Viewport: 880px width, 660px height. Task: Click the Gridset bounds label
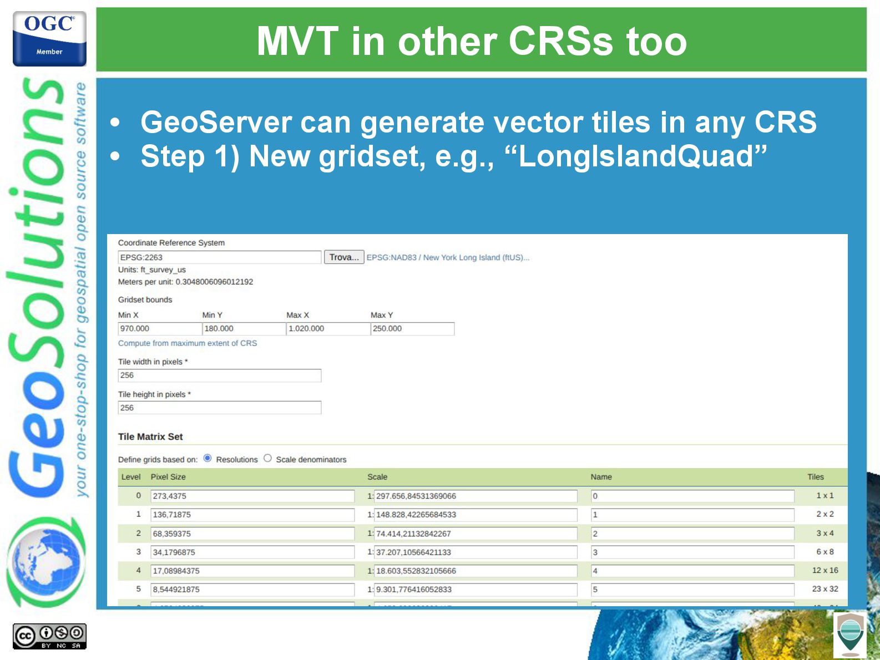[145, 299]
